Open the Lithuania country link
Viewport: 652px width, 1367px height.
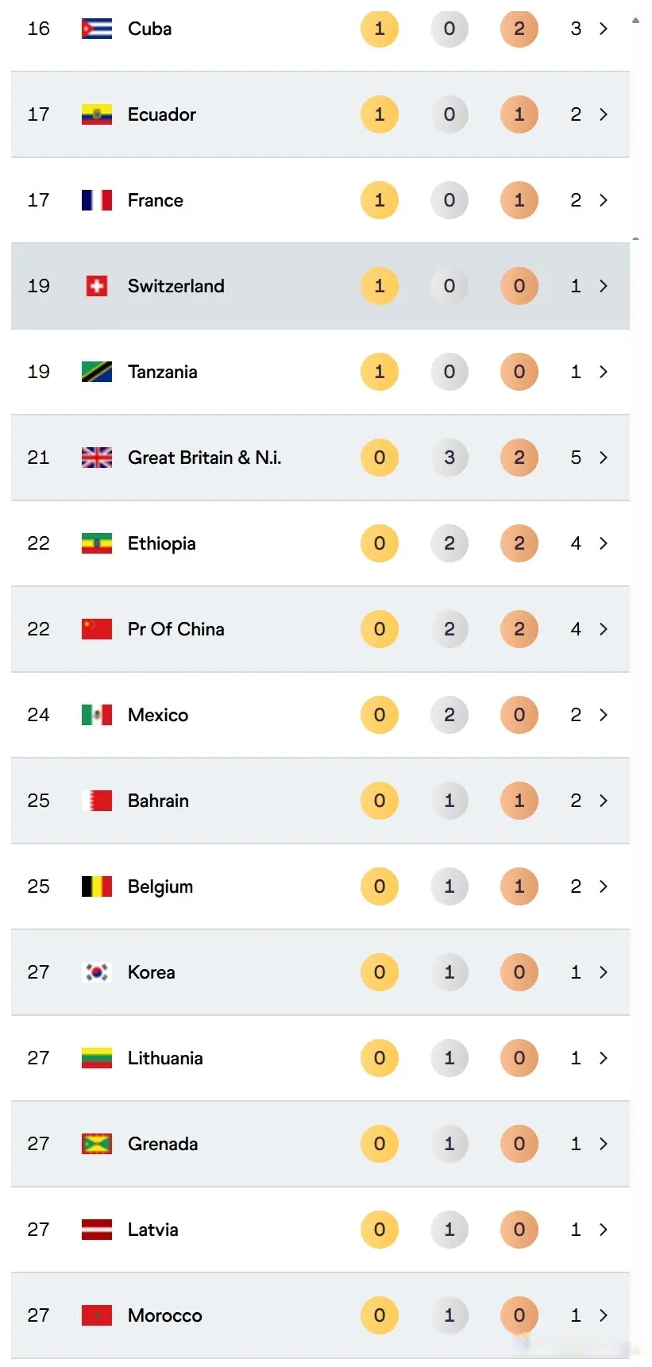pyautogui.click(x=165, y=1058)
